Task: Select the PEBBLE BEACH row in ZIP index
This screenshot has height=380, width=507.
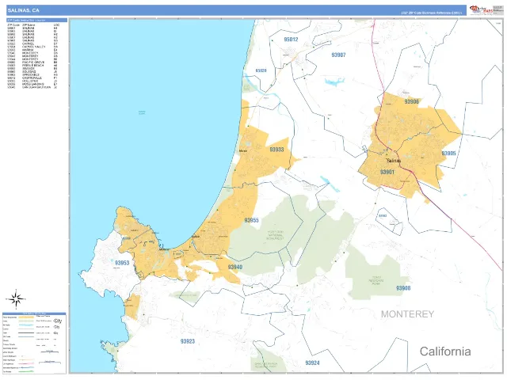Action: 32,66
